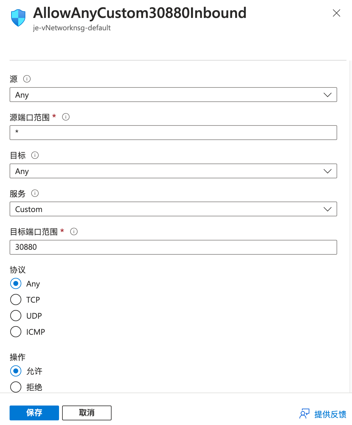Screen dimensions: 352x425
Task: Open the 服务 dropdown set to Custom
Action: click(173, 209)
